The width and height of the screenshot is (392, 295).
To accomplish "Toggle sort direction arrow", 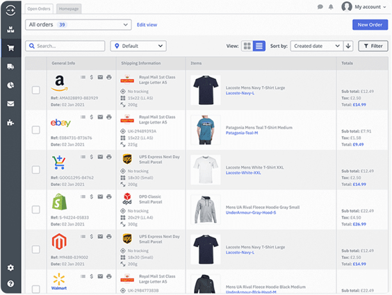I will point(348,46).
